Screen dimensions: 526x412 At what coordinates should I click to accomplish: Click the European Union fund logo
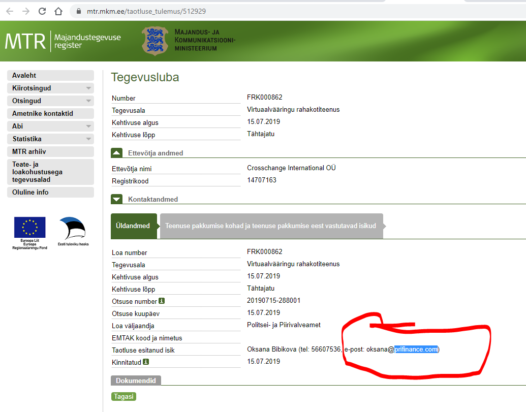click(29, 233)
